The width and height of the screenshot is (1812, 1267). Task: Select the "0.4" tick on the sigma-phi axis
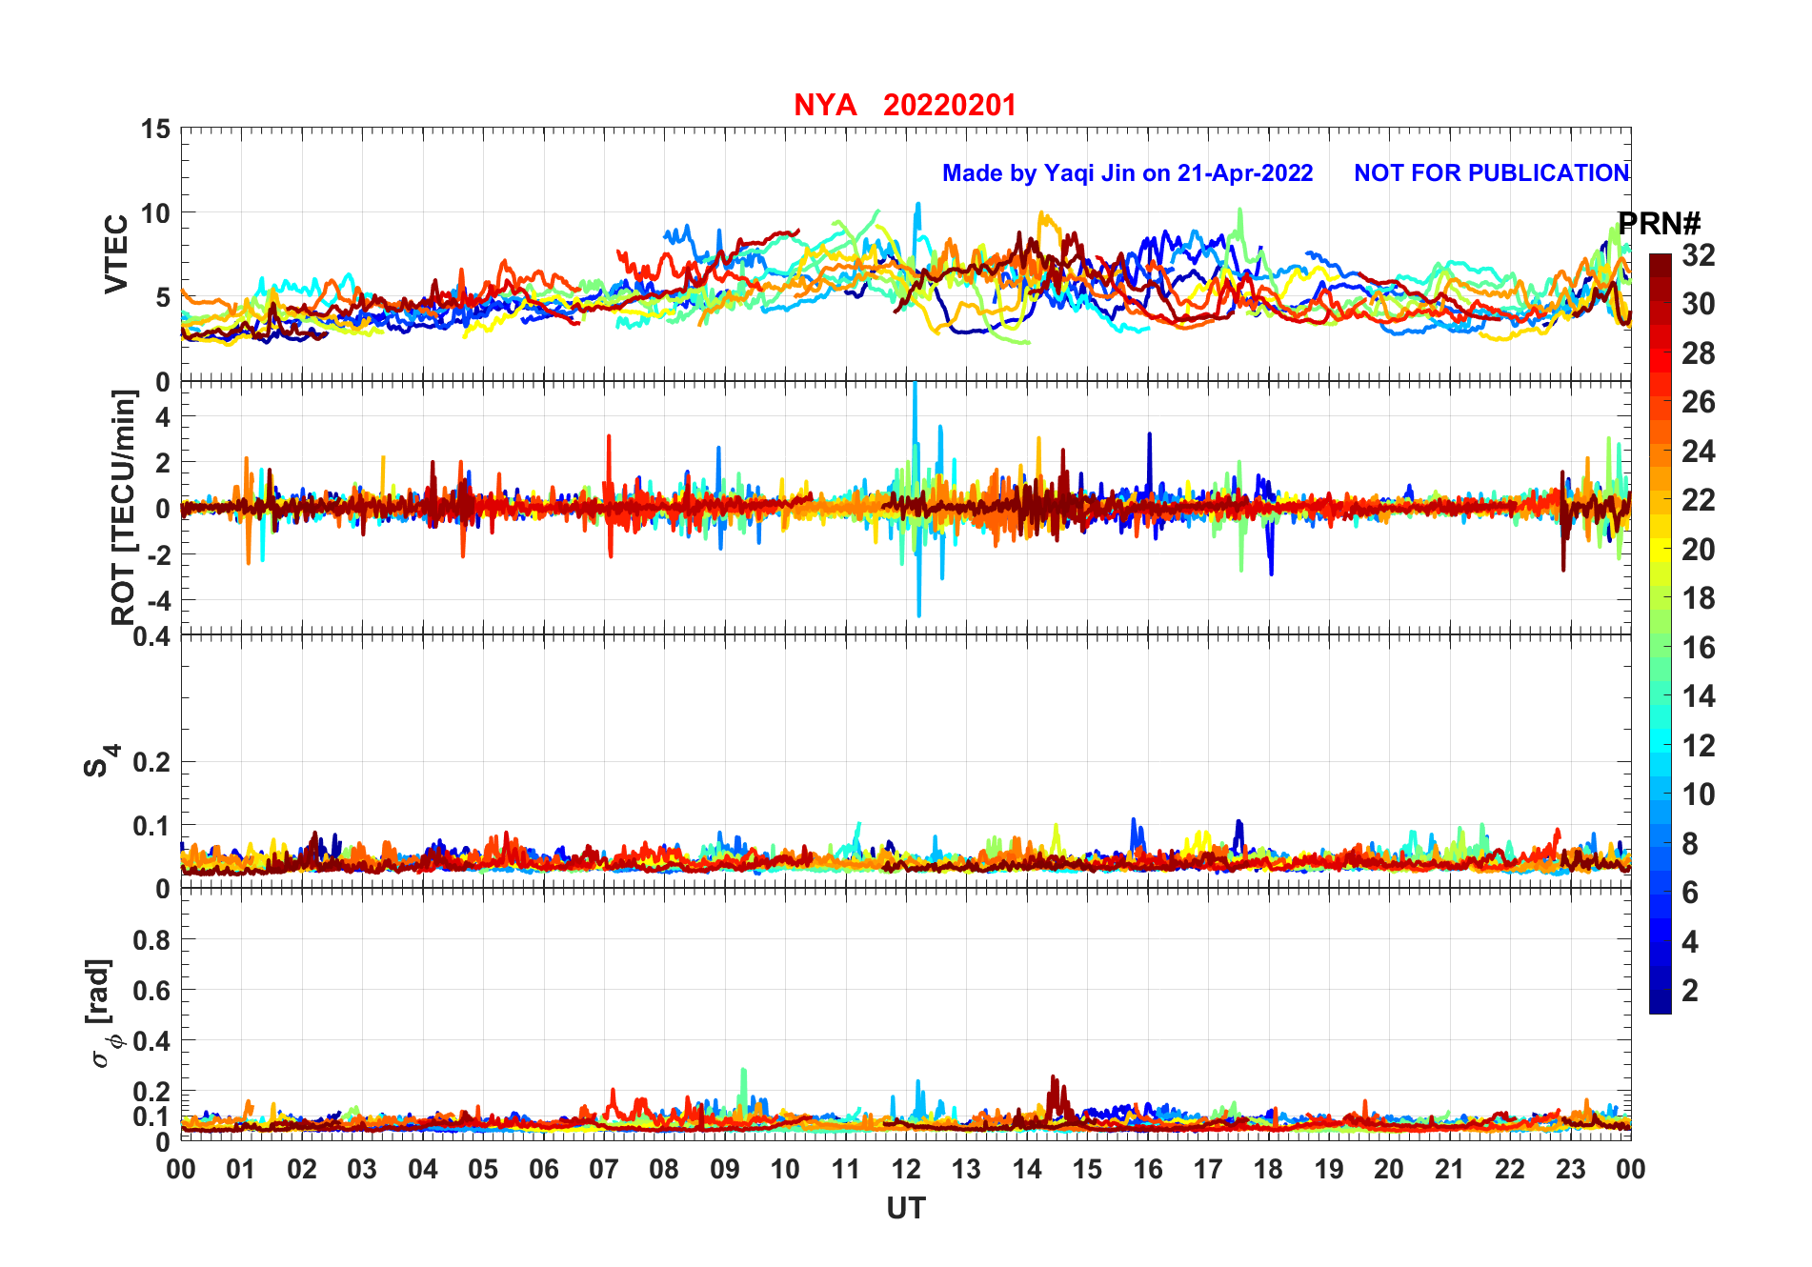[x=152, y=1040]
